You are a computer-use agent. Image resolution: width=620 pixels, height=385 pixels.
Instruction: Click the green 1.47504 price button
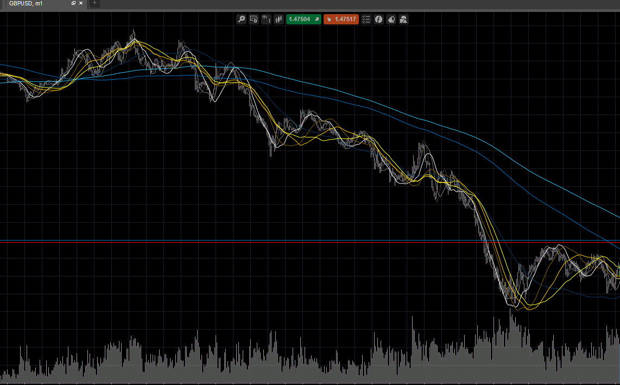pos(303,20)
